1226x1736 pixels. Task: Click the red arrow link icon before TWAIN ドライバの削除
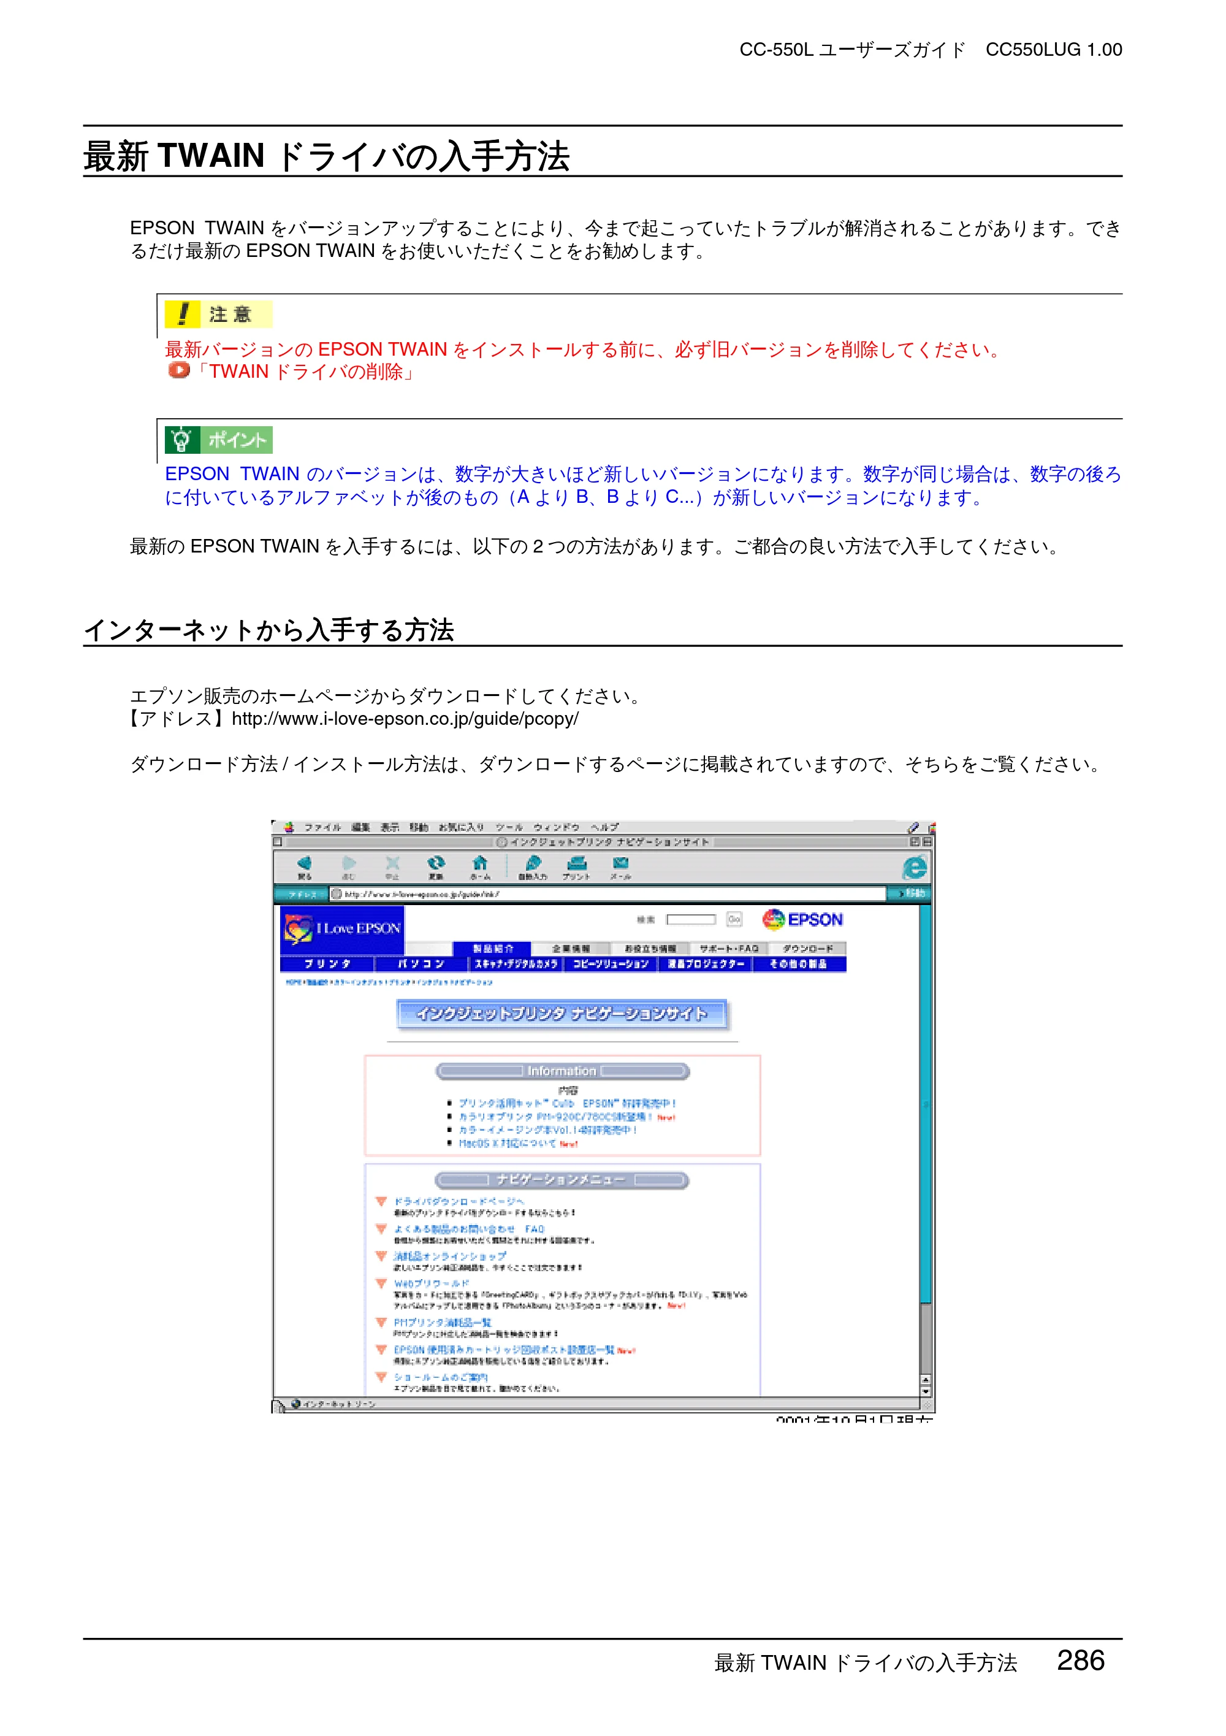(179, 370)
